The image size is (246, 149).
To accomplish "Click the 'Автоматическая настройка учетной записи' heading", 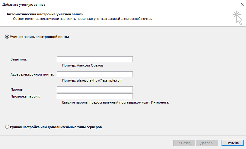I will coord(45,14).
